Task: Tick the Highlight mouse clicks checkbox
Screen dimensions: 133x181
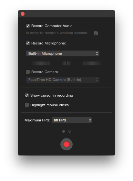Action: point(27,105)
